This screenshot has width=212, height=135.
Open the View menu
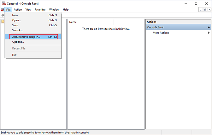tap(28, 10)
